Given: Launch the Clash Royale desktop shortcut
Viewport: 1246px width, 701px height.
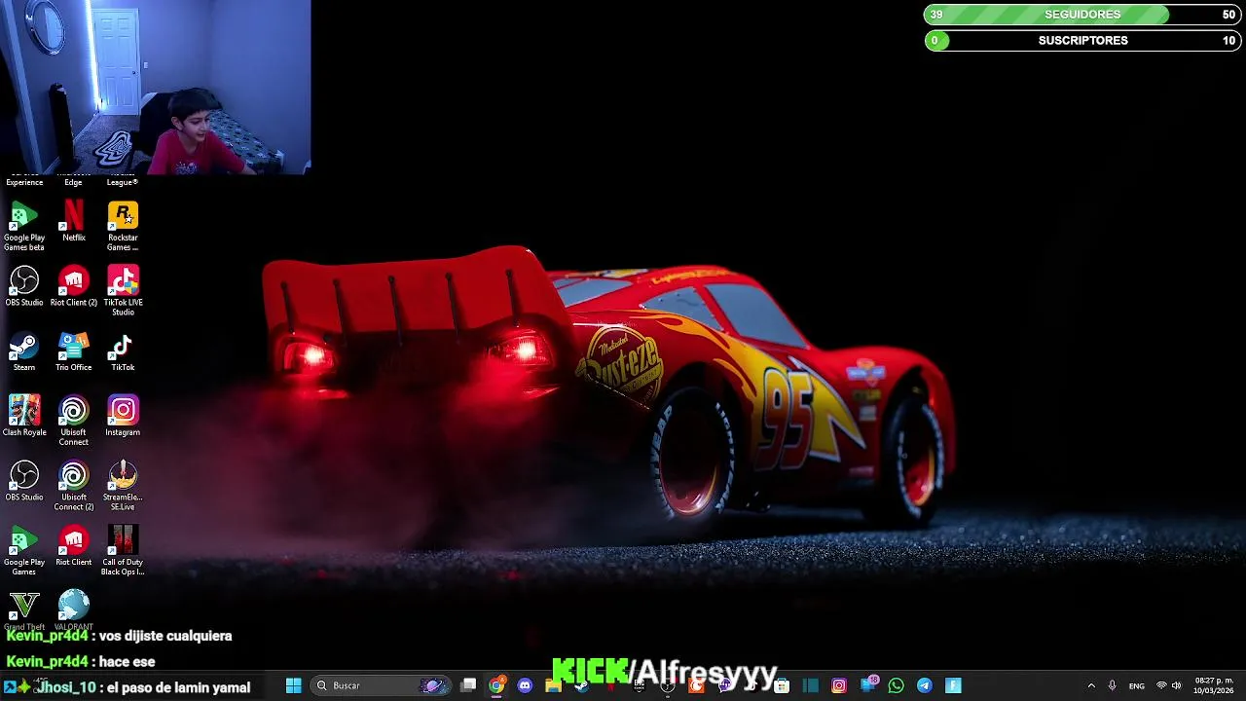Looking at the screenshot, I should tap(24, 417).
